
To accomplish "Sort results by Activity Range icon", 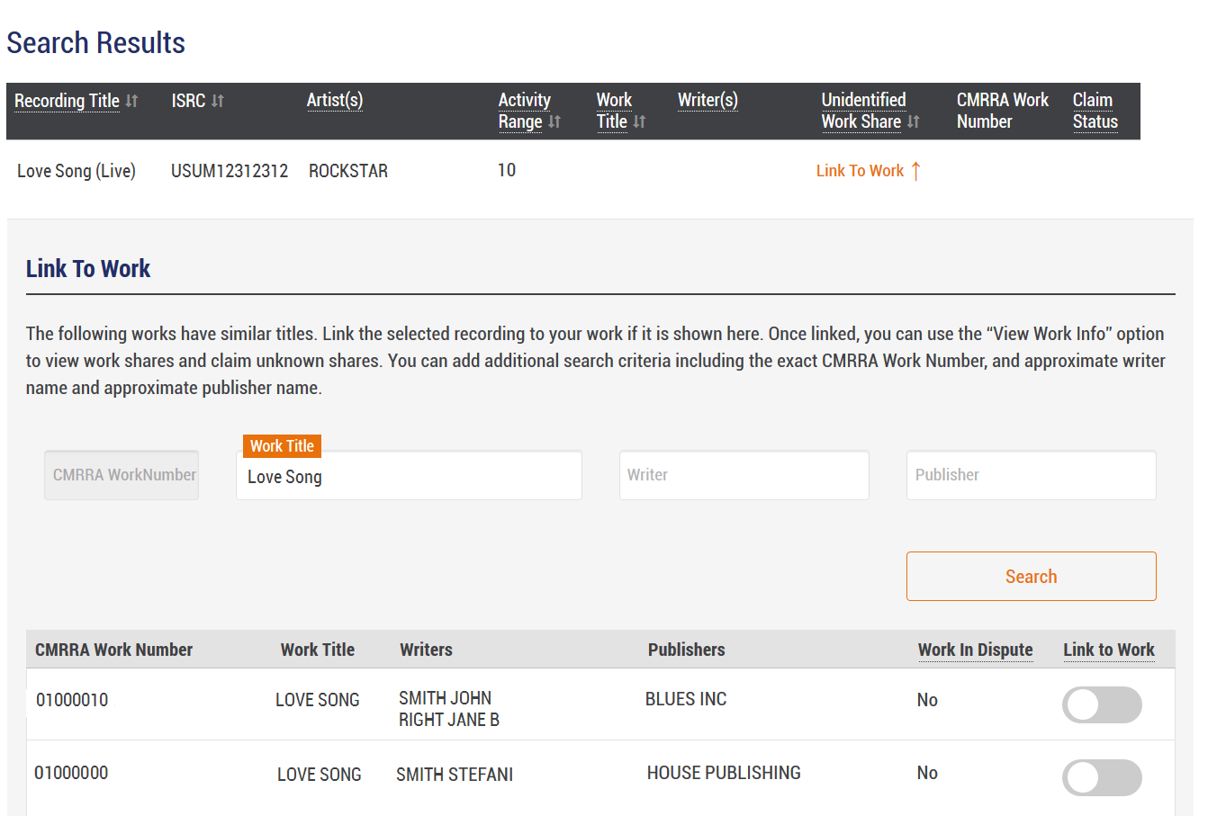I will click(x=554, y=121).
